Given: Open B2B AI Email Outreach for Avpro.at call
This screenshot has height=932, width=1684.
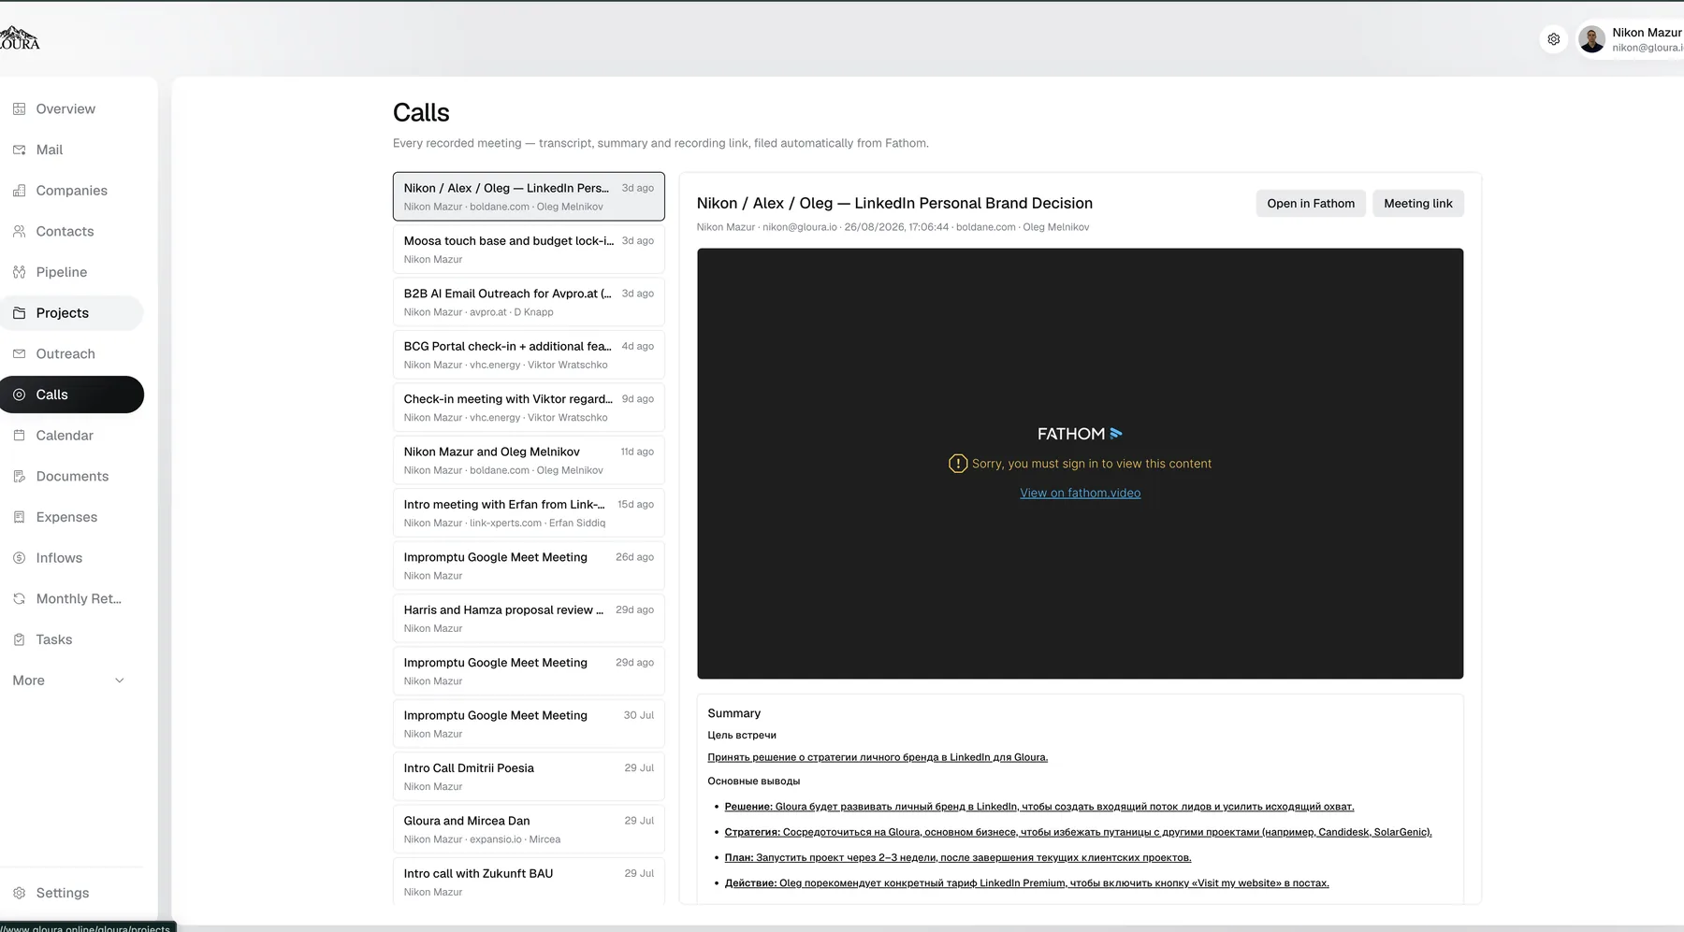Looking at the screenshot, I should tap(529, 302).
